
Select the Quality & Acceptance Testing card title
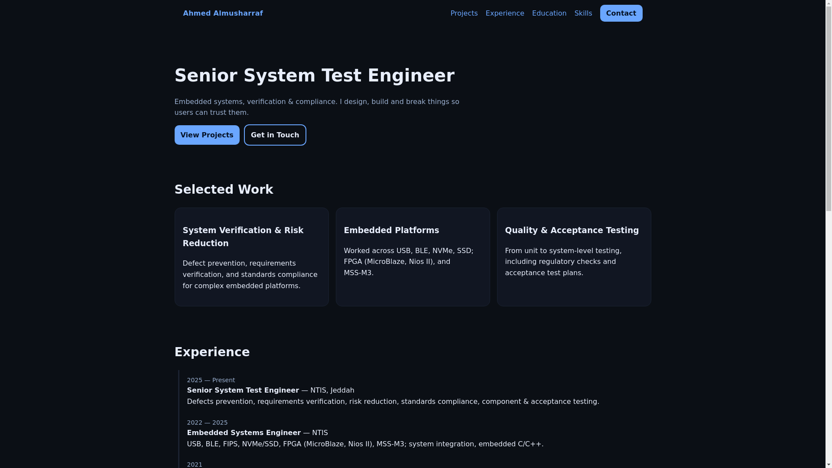572,231
